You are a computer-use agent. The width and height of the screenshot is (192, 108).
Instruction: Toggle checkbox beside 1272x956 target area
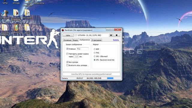click(76, 35)
